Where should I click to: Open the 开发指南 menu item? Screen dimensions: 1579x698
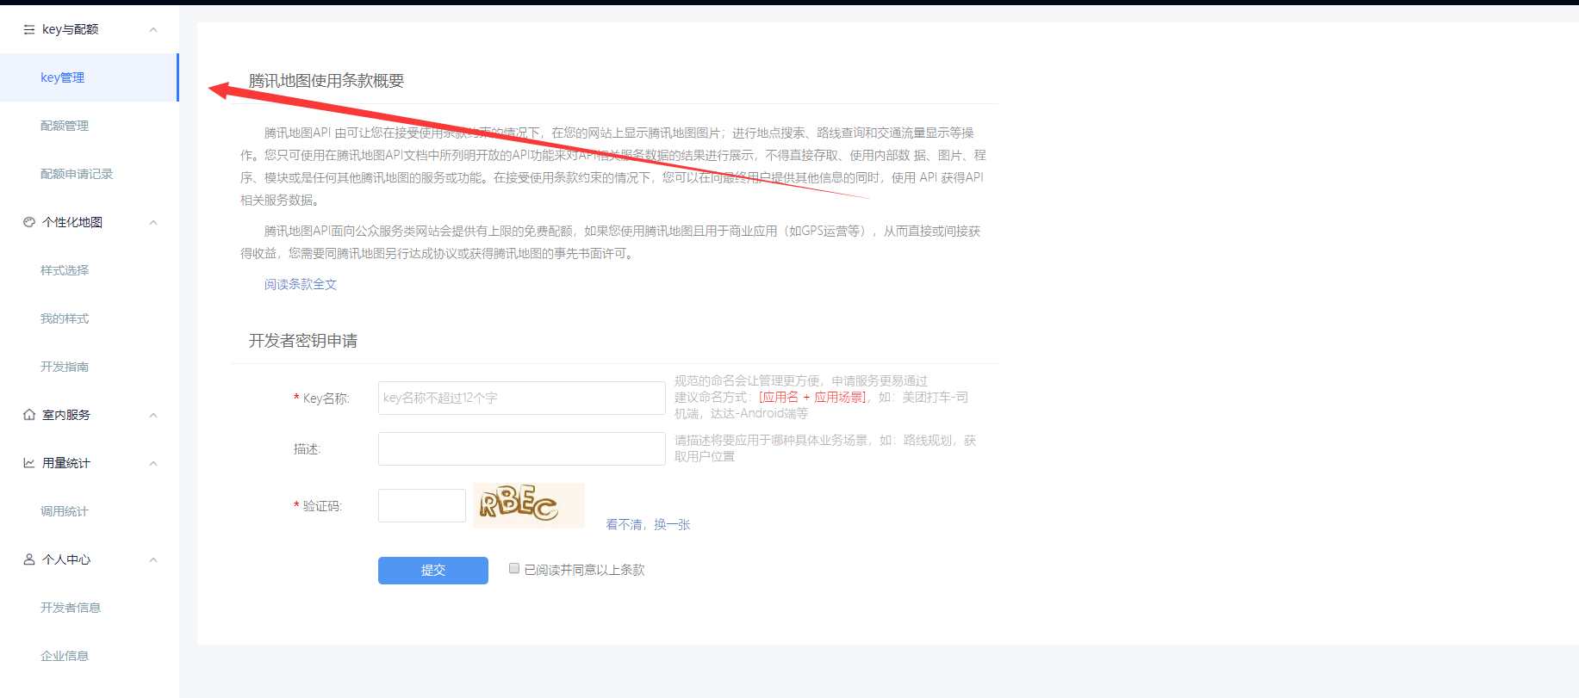[89, 367]
